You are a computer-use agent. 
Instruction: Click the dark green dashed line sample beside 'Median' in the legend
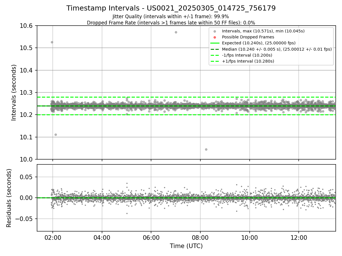(x=215, y=49)
